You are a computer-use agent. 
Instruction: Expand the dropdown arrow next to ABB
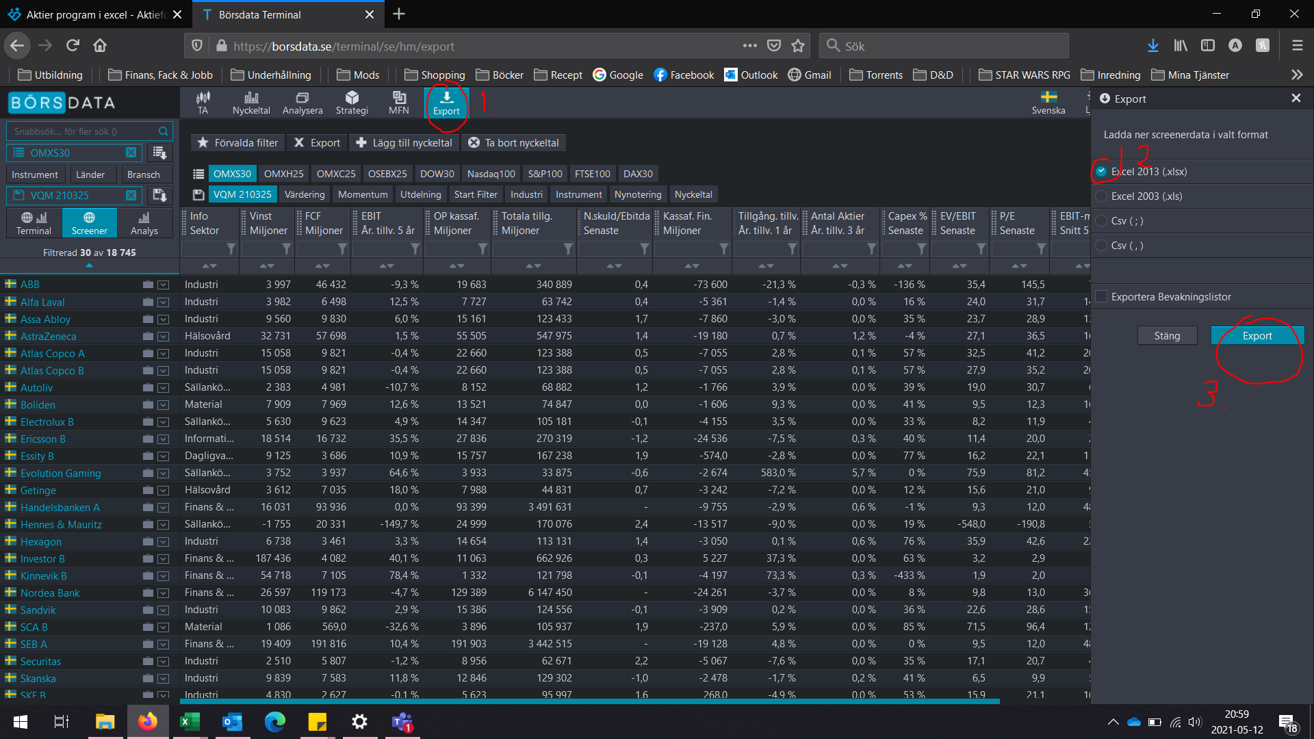tap(163, 285)
